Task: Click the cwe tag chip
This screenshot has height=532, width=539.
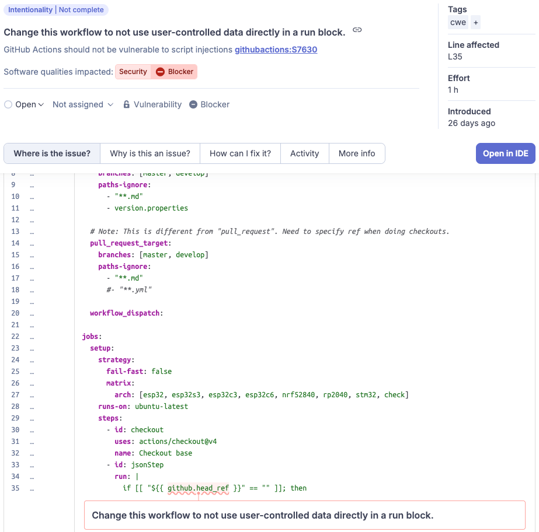Action: pyautogui.click(x=458, y=22)
